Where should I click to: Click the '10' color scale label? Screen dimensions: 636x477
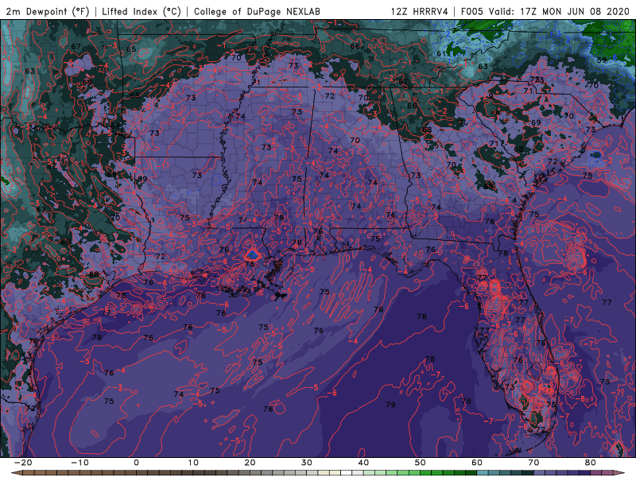point(193,463)
